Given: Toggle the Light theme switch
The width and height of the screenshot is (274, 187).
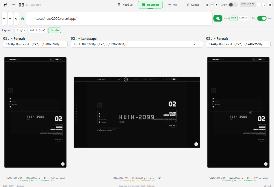Looking at the screenshot, I should click(233, 5).
